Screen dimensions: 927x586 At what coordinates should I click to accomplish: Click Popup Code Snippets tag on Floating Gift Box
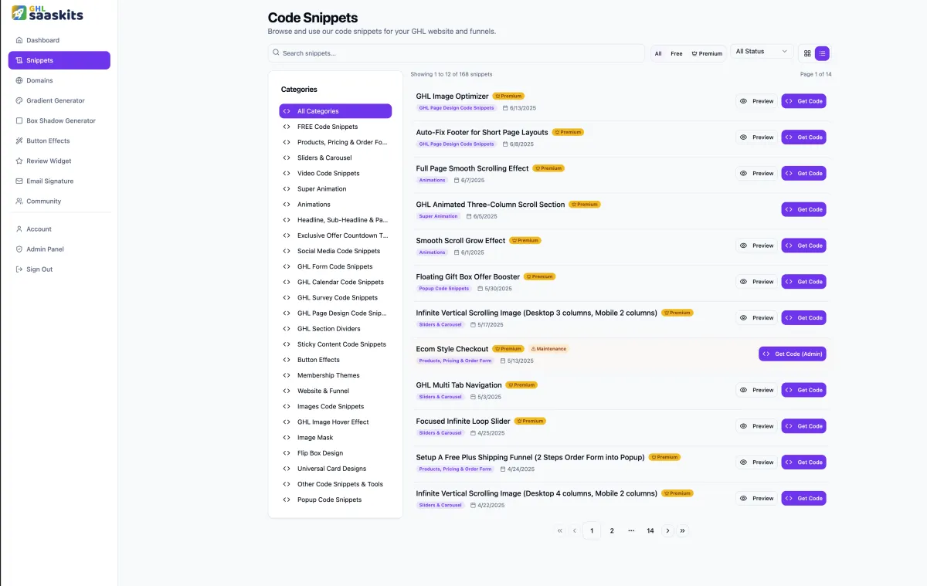click(444, 289)
